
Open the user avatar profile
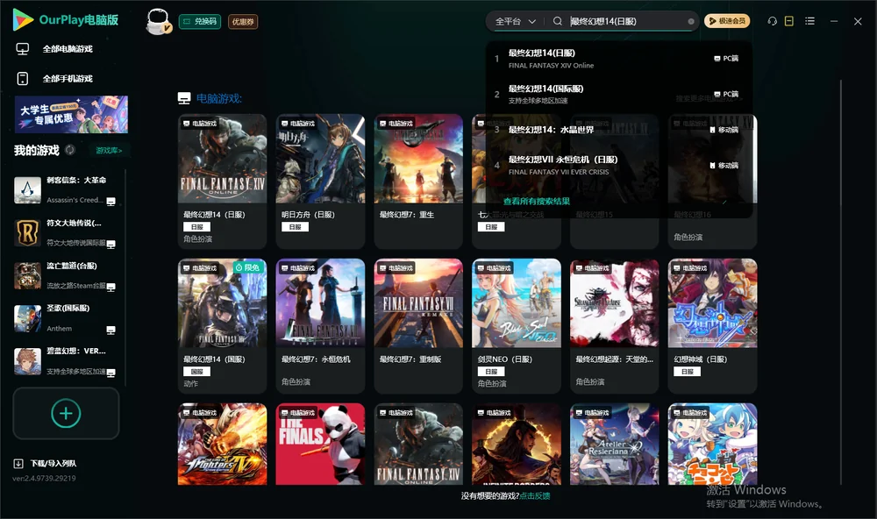point(158,22)
